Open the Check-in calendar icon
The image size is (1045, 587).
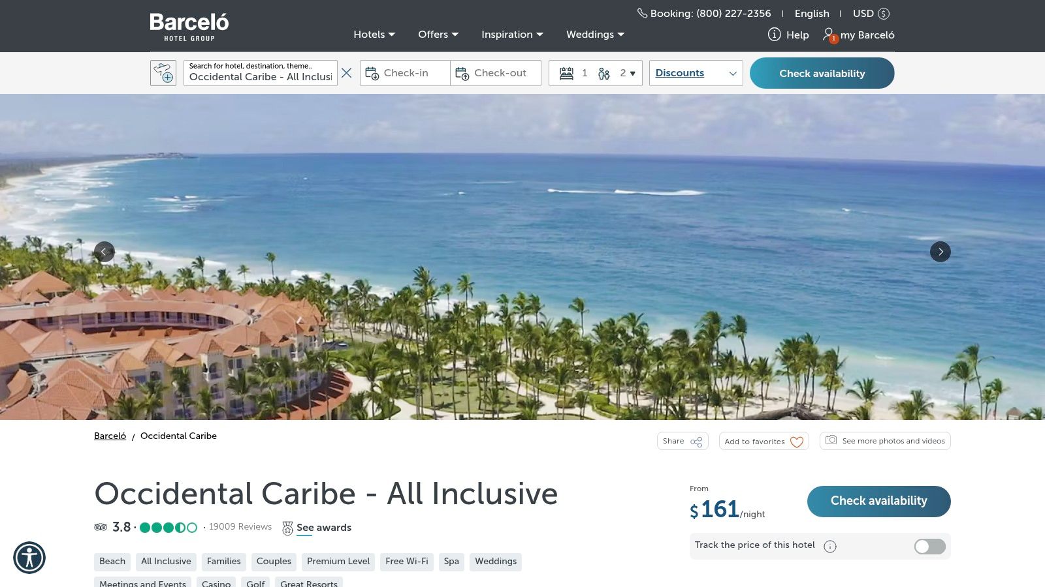[x=372, y=72]
